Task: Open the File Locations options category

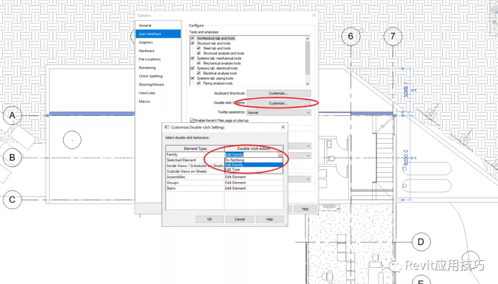Action: pyautogui.click(x=150, y=59)
